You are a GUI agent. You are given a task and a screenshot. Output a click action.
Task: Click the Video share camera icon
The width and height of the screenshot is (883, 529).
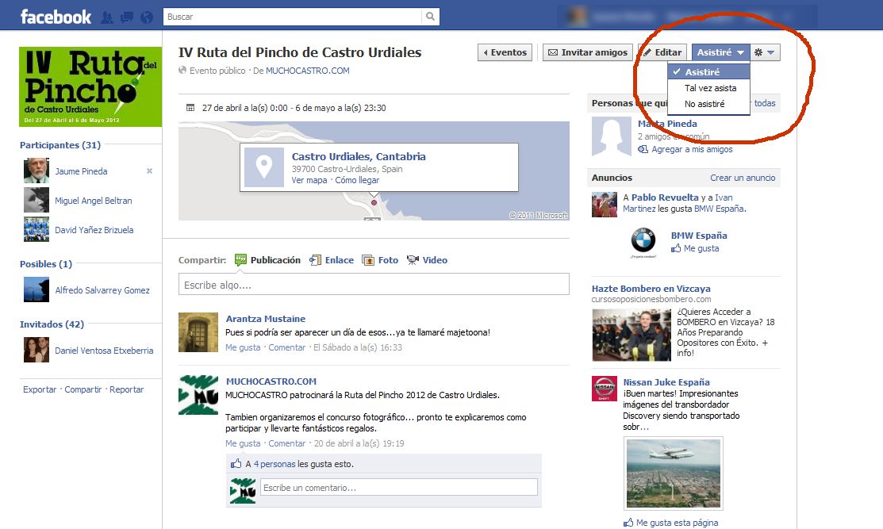[413, 260]
